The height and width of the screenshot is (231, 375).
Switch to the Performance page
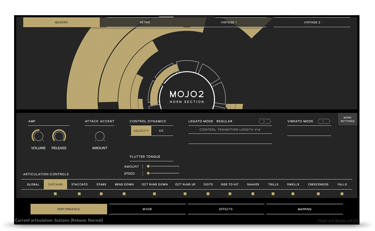pyautogui.click(x=69, y=209)
